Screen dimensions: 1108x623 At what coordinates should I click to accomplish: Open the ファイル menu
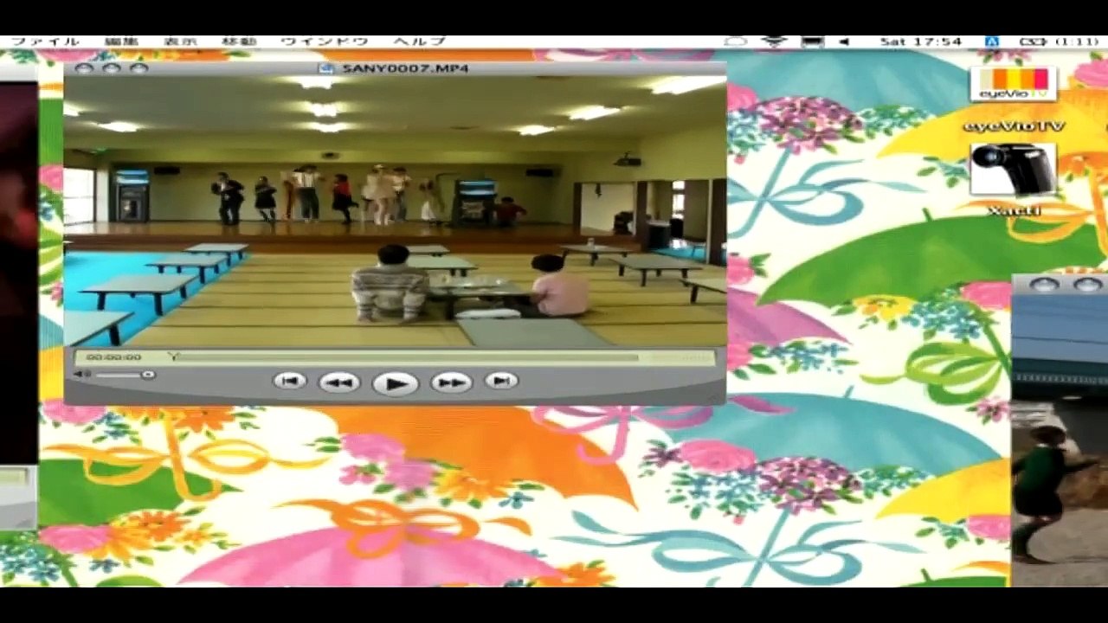[x=45, y=42]
